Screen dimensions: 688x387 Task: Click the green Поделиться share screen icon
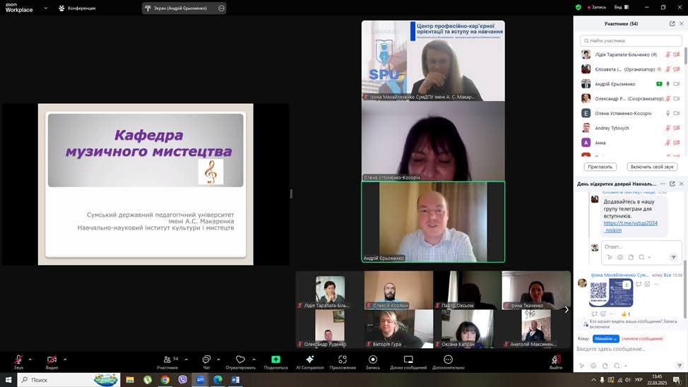pos(275,359)
